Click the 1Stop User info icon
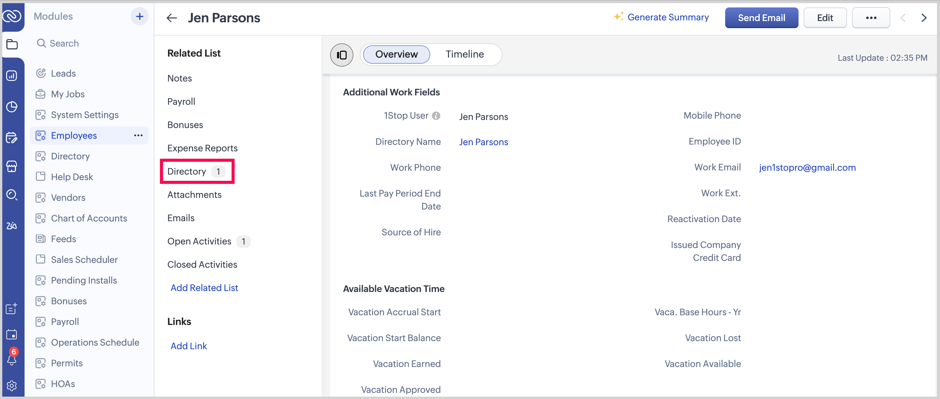The height and width of the screenshot is (399, 940). [436, 116]
